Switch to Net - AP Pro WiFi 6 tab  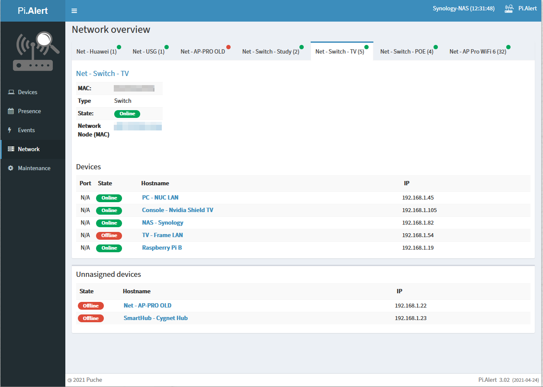[x=478, y=52]
